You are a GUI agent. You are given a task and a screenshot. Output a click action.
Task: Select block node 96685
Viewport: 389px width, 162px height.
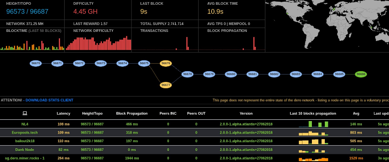(x=339, y=74)
